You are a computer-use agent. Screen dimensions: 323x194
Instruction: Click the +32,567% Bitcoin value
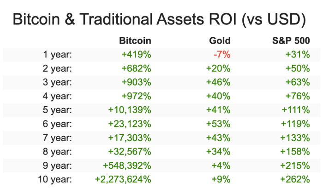tap(130, 151)
